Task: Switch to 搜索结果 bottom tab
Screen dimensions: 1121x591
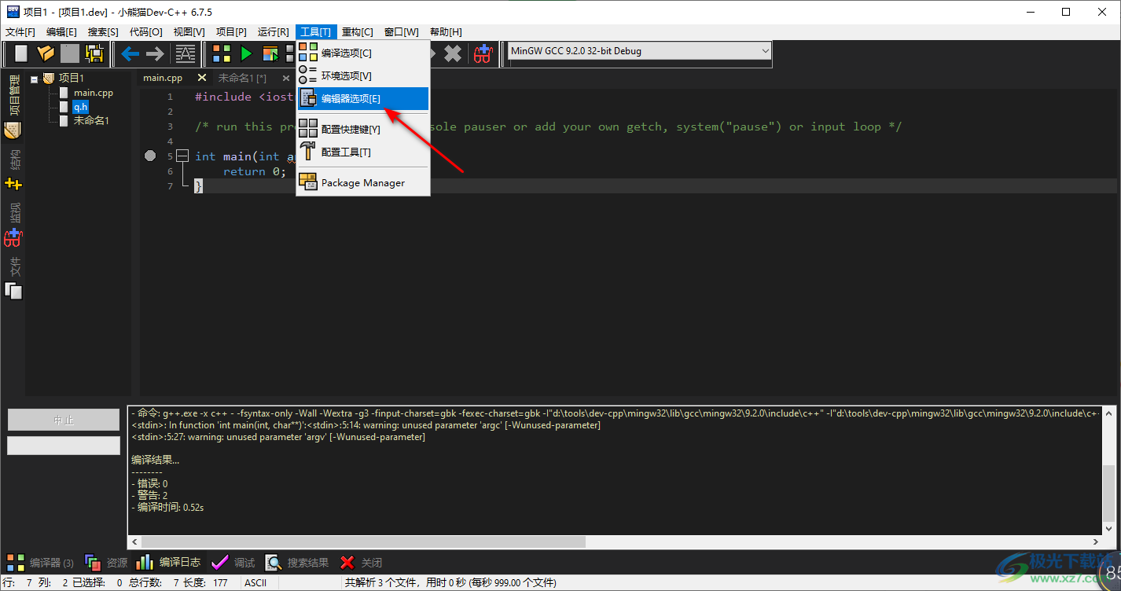Action: (297, 563)
